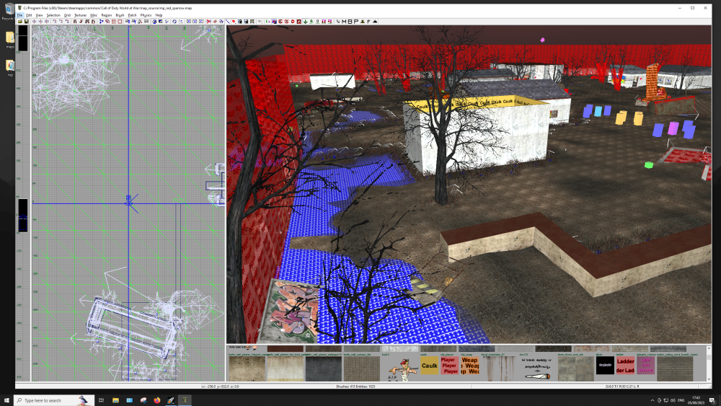
Task: Click the Z-height indicator strip at left
Action: [x=22, y=203]
